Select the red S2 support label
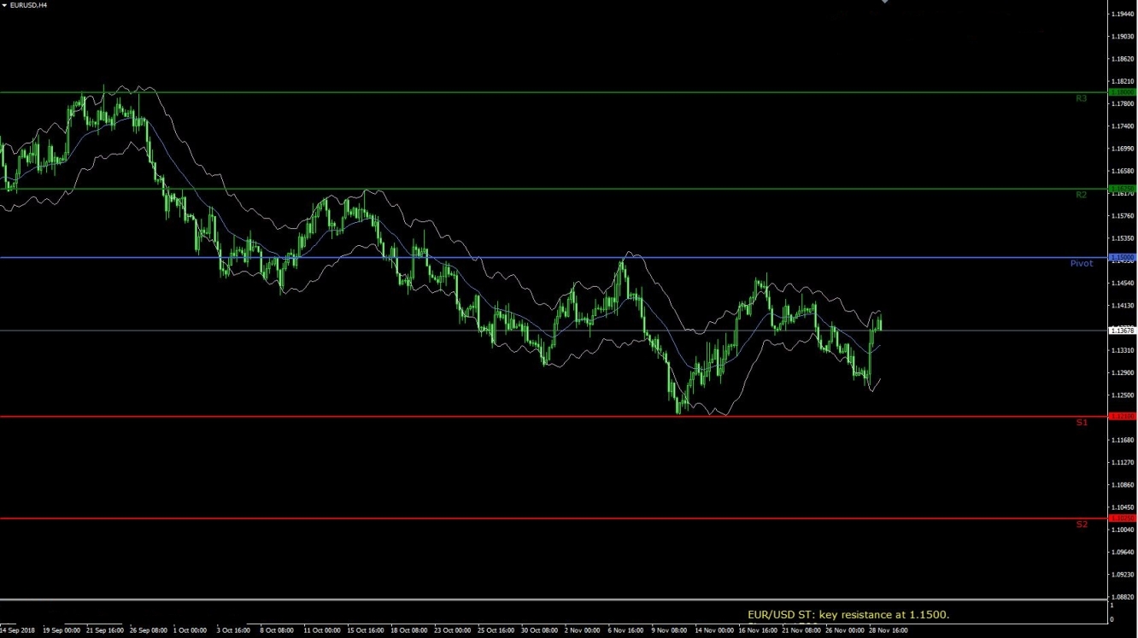This screenshot has width=1138, height=638. click(x=1082, y=524)
